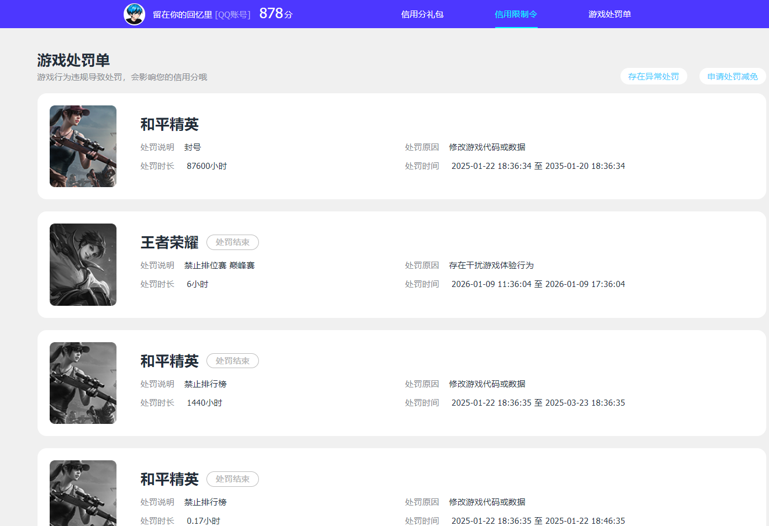
Task: Click the bottom 和平精英 record thumbnail
Action: pyautogui.click(x=83, y=493)
